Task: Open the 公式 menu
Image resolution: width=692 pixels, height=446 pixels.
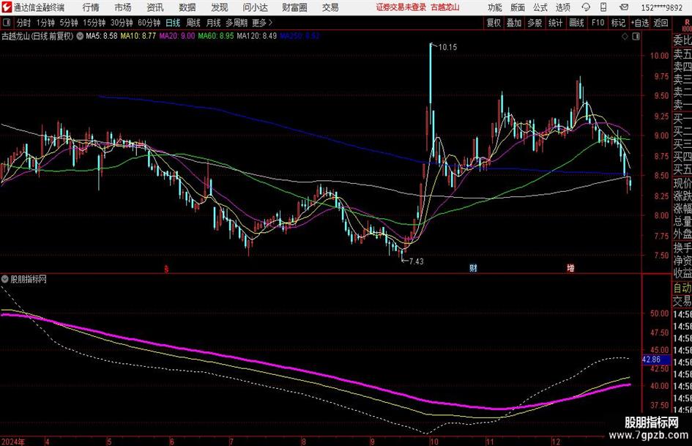Action: 540,7
